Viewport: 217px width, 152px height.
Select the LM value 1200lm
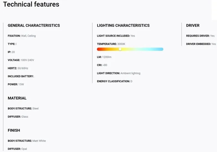(x=107, y=57)
